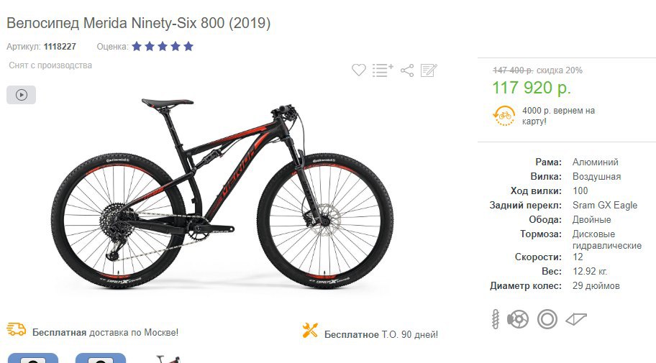
Task: Click the add-to-comparison list icon
Action: click(383, 70)
